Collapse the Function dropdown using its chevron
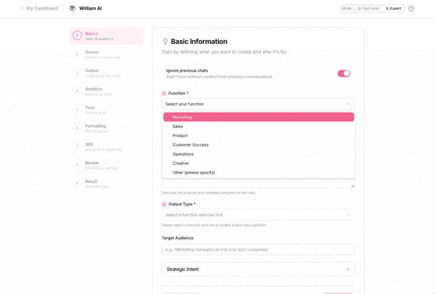Image resolution: width=436 pixels, height=294 pixels. tap(349, 104)
